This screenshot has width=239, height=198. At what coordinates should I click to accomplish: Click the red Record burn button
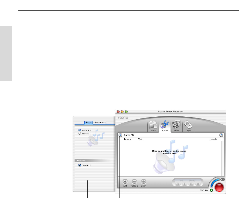pos(219,187)
